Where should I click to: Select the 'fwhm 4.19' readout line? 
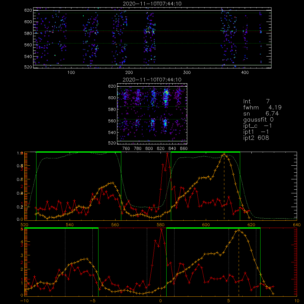262,107
